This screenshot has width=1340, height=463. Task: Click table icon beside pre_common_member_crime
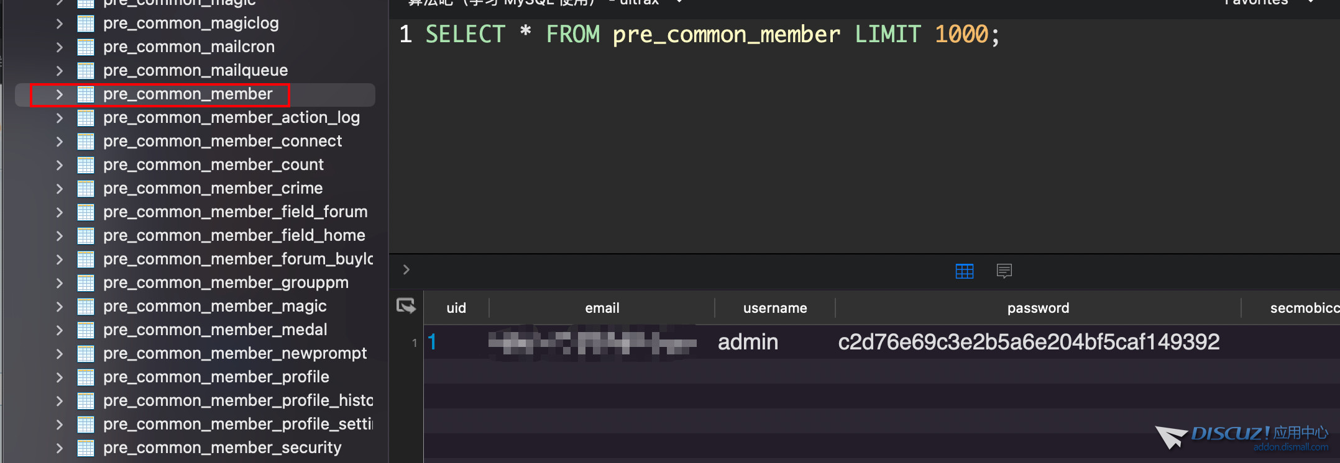coord(86,189)
